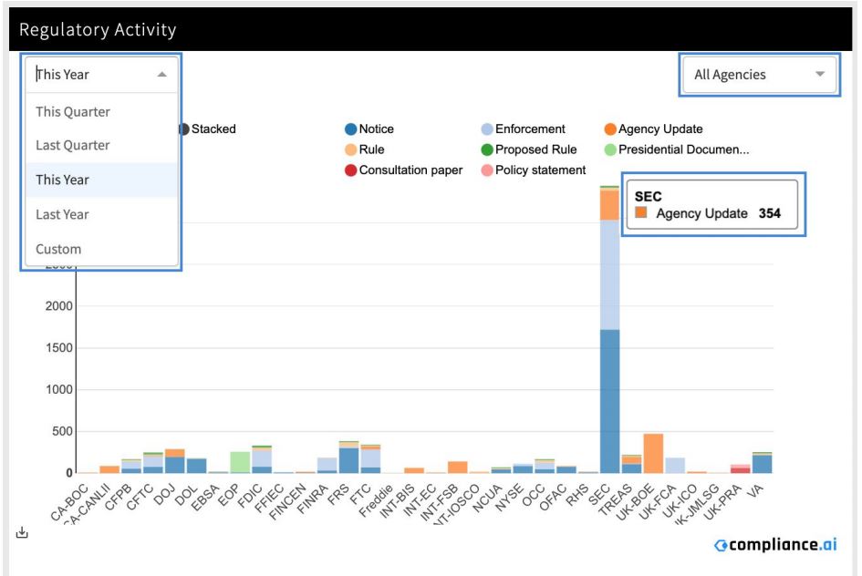Click the 'Regulatory Activity' panel title

click(98, 30)
